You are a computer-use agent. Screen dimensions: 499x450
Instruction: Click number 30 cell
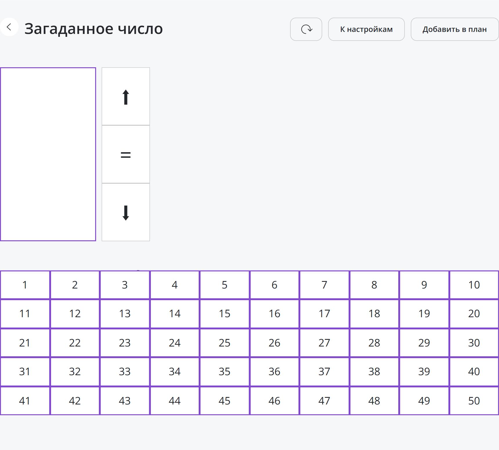474,343
